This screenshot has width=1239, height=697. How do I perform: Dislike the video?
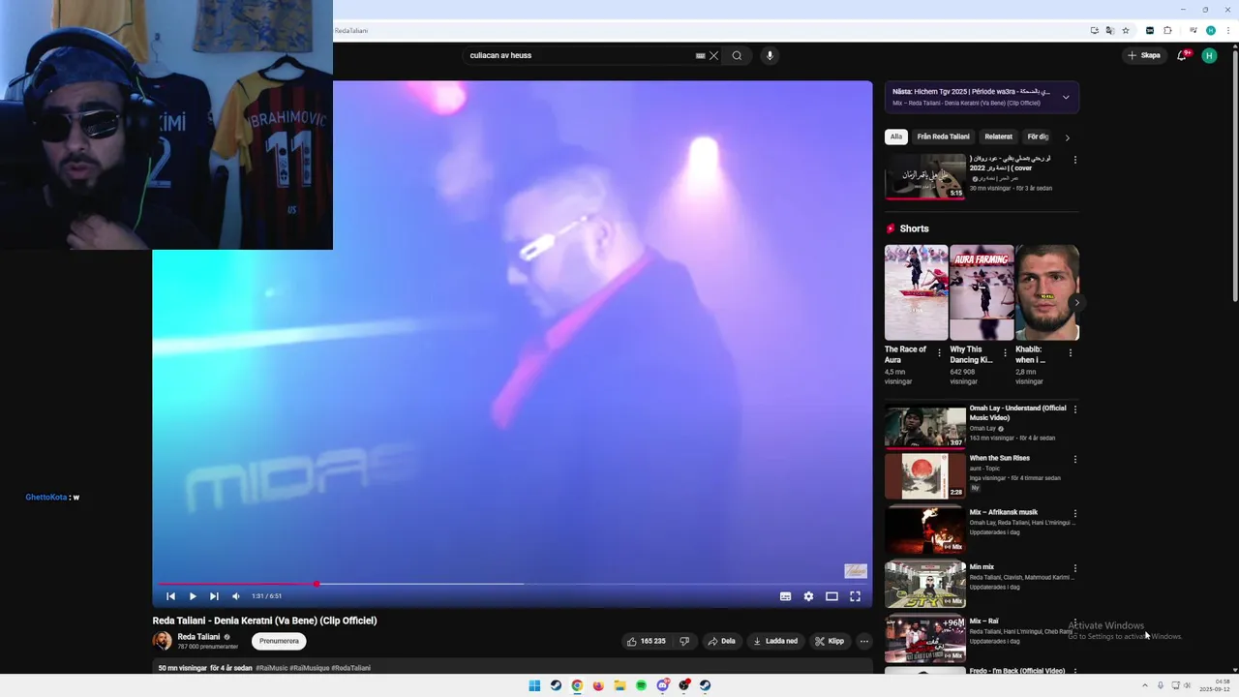pyautogui.click(x=684, y=641)
